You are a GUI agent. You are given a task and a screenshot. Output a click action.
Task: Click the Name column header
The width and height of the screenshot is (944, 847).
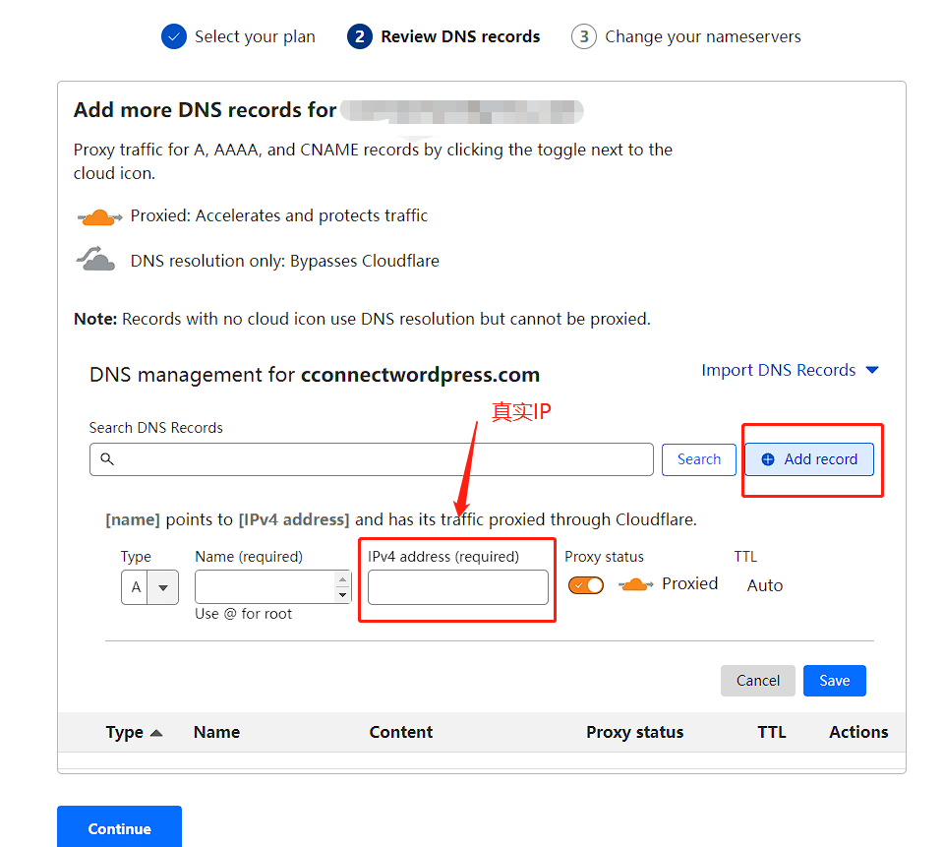216,733
